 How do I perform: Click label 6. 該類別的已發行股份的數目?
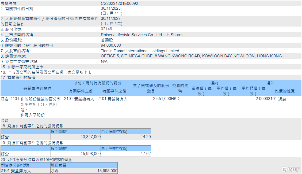coord(27,46)
